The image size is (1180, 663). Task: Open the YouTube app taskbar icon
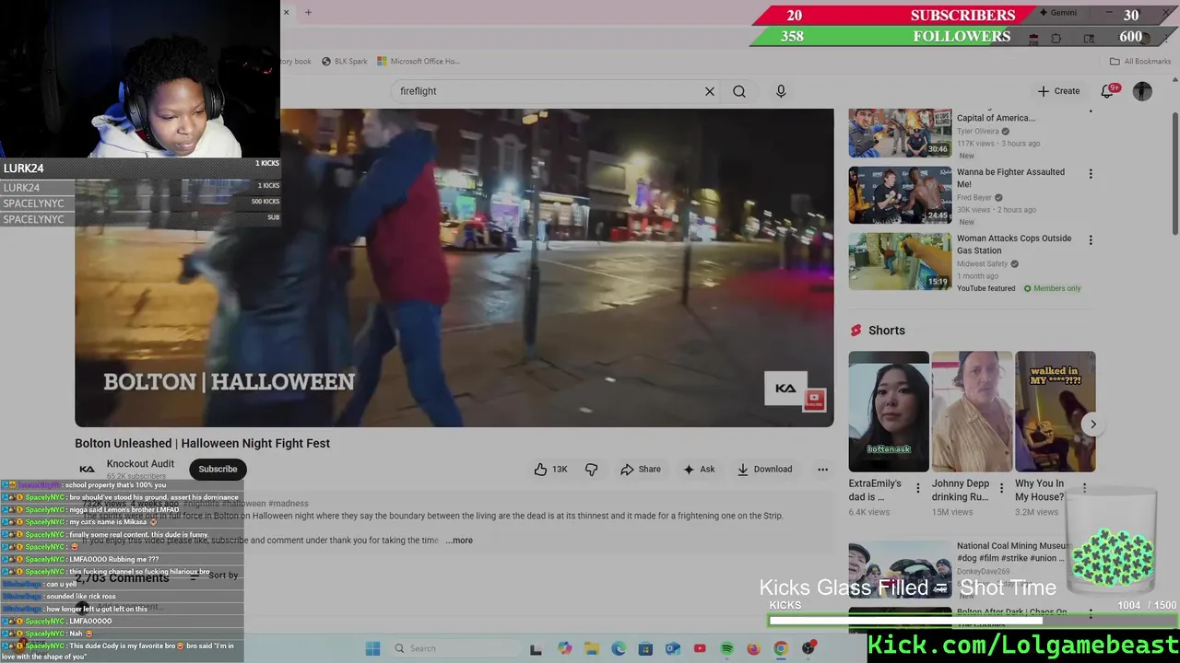coord(700,648)
